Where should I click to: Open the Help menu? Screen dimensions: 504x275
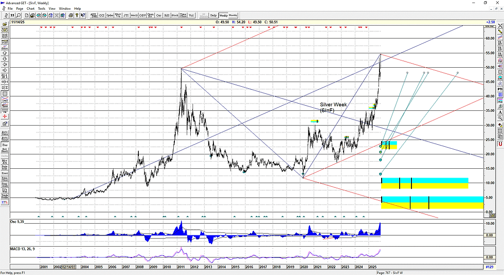click(x=78, y=9)
